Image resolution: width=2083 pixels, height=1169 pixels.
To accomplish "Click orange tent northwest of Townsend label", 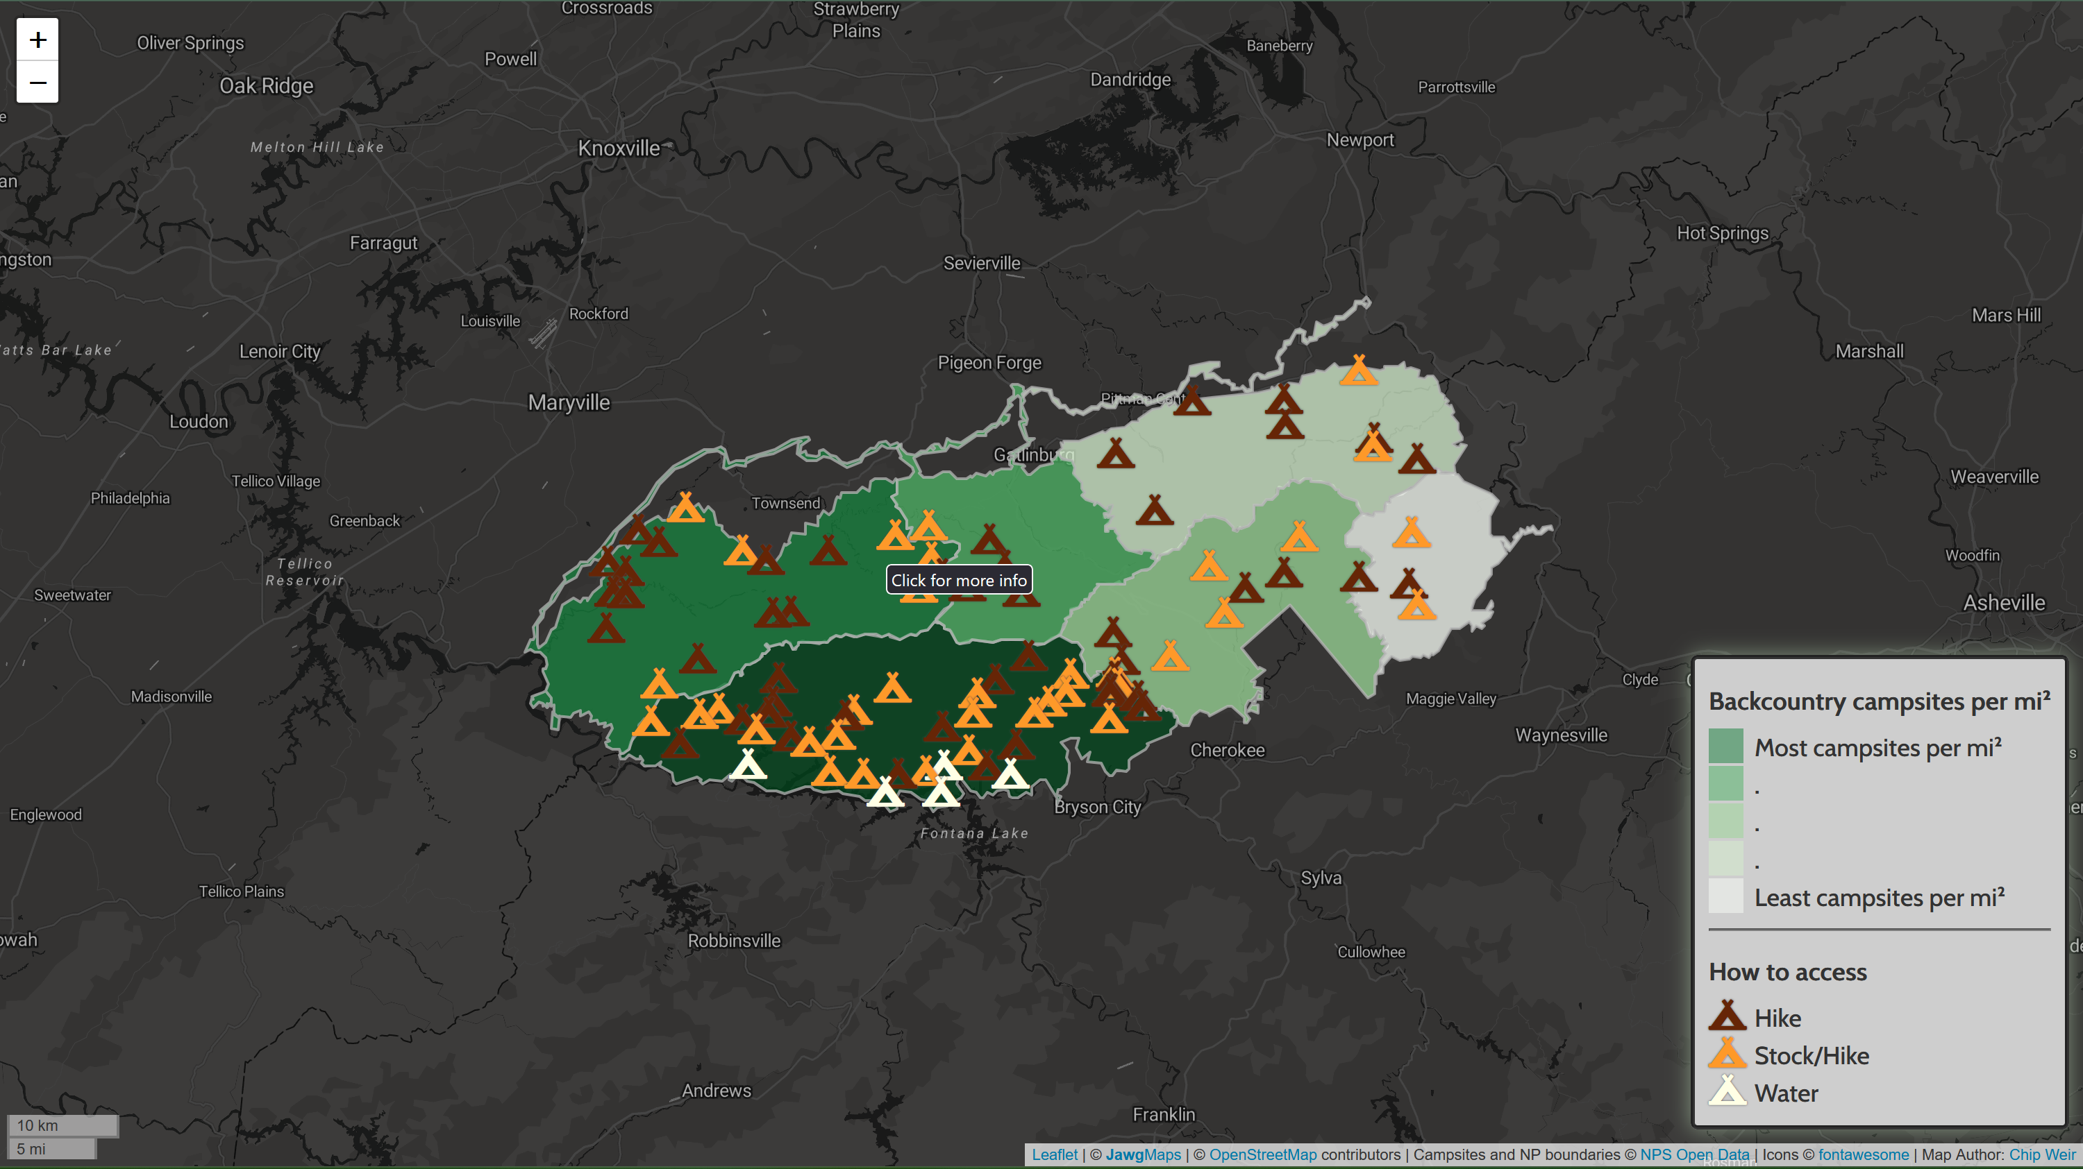I will (686, 509).
